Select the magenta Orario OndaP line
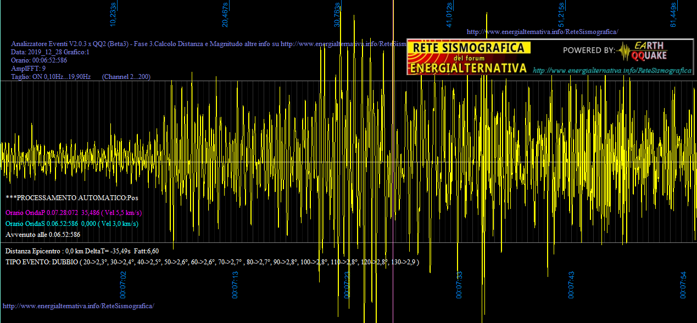 click(74, 212)
